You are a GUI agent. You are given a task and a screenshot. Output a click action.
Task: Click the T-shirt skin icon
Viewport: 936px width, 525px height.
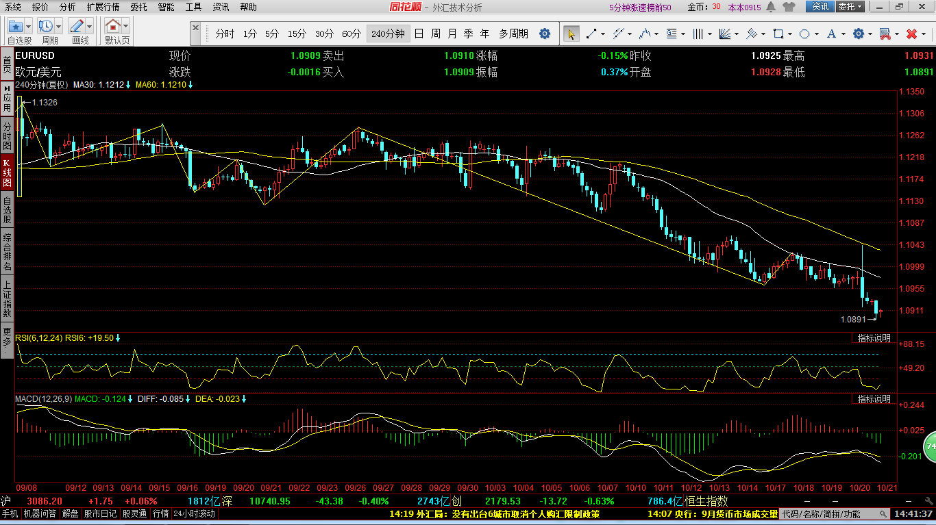789,7
